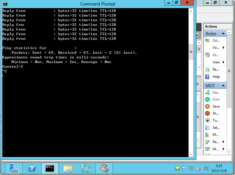Click the muted volume tray icon
Viewport: 235px width, 175px height.
pos(198,168)
